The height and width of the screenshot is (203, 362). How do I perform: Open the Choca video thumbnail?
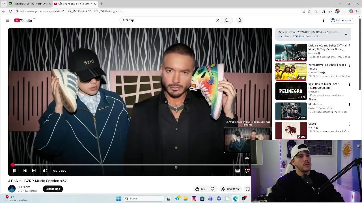click(x=291, y=131)
